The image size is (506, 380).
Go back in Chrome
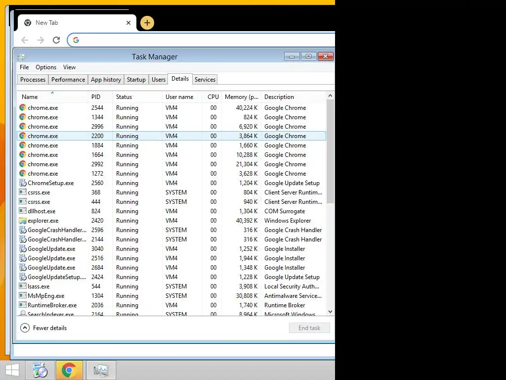click(25, 40)
